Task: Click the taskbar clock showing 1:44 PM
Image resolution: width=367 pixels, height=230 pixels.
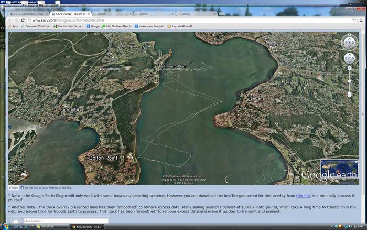Action: coord(358,227)
